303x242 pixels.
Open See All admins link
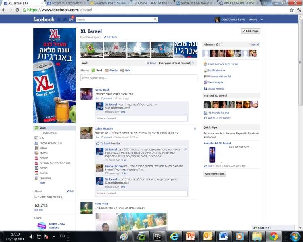pos(255,44)
